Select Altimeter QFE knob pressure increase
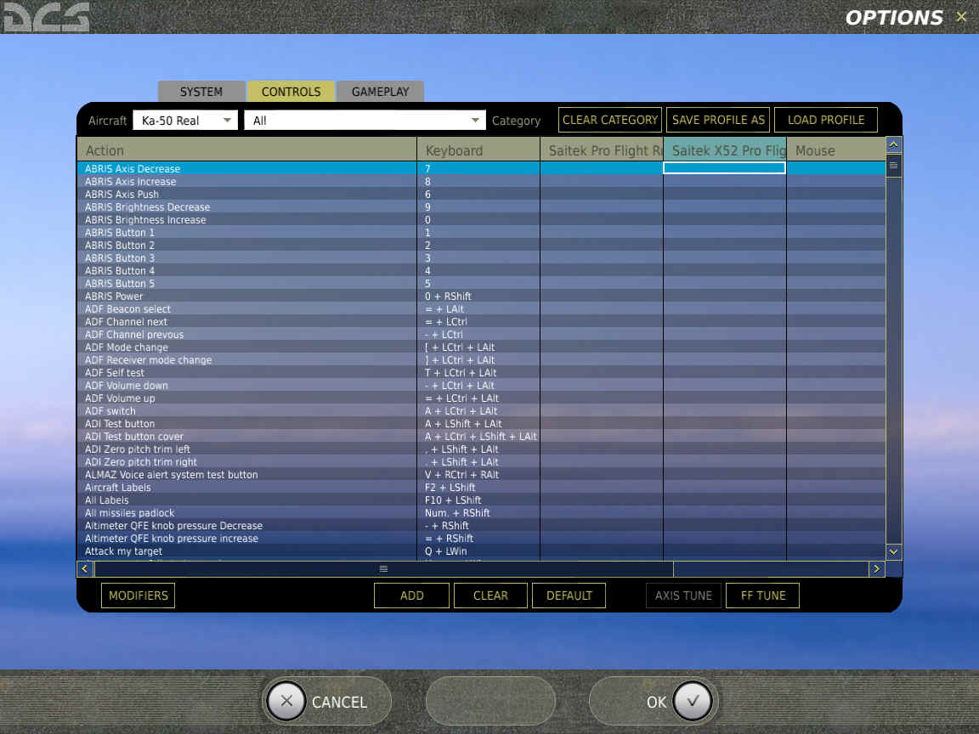The image size is (979, 734). (171, 539)
